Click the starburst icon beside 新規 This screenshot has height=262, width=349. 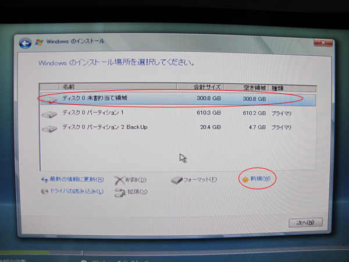[245, 179]
